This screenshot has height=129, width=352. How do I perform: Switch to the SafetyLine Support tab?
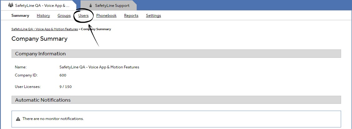[x=109, y=6]
